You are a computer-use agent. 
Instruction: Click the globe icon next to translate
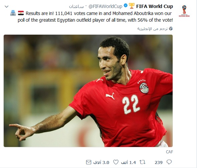[x=171, y=29]
